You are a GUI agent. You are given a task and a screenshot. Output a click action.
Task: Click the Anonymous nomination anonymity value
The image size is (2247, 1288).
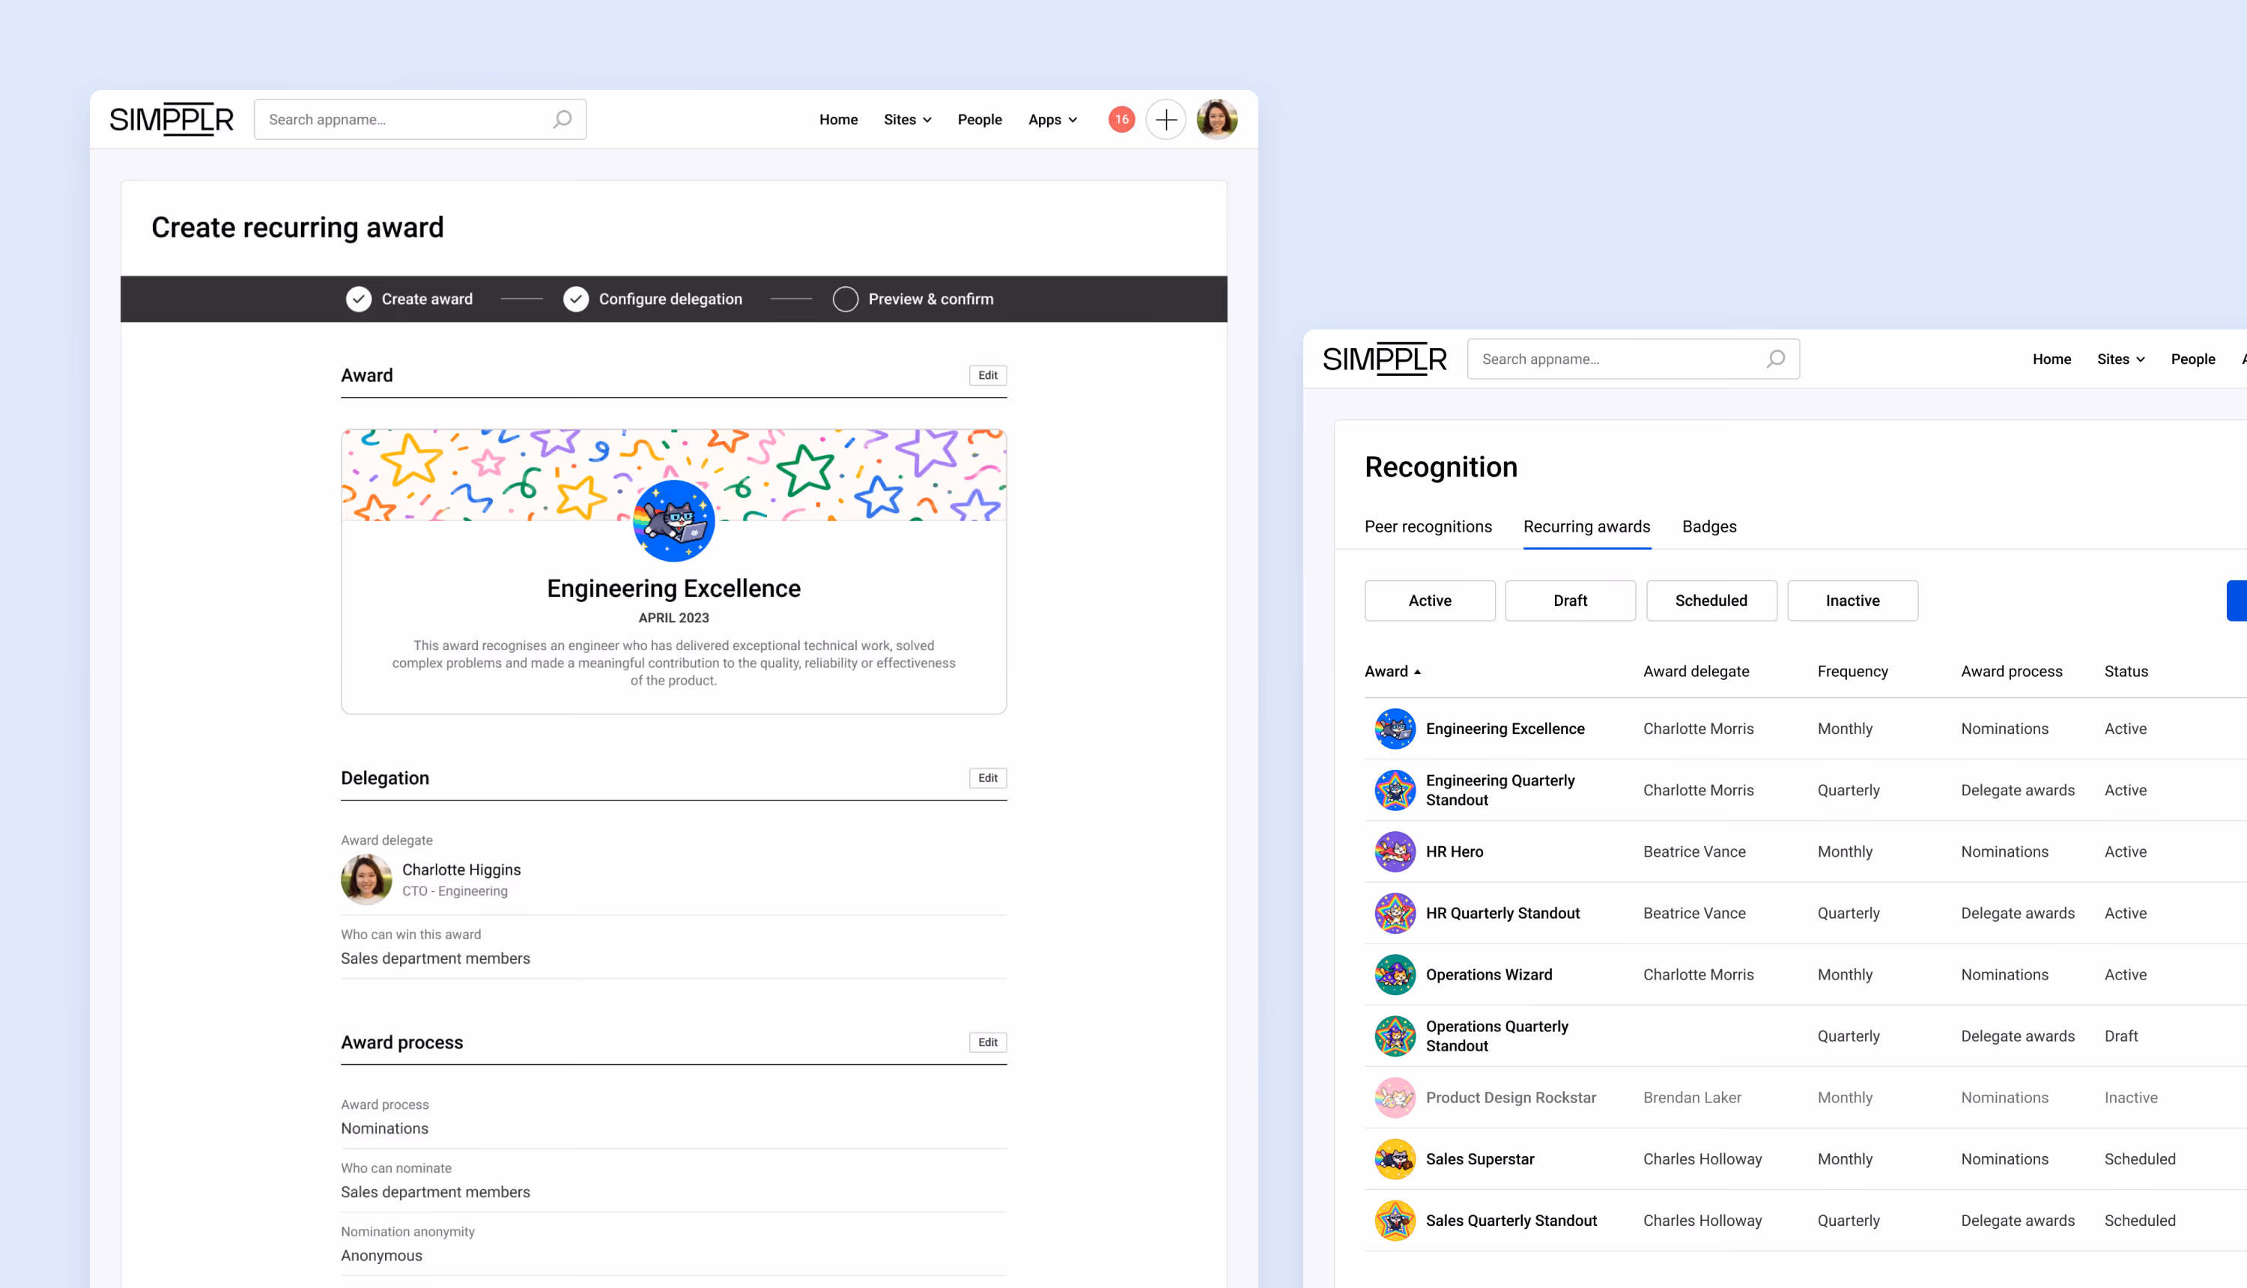381,1255
